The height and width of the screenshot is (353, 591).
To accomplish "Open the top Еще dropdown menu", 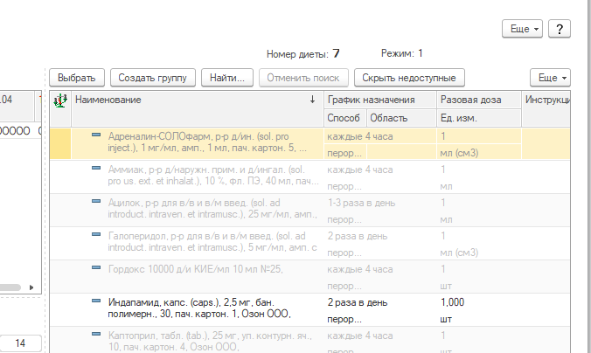I will tap(523, 29).
